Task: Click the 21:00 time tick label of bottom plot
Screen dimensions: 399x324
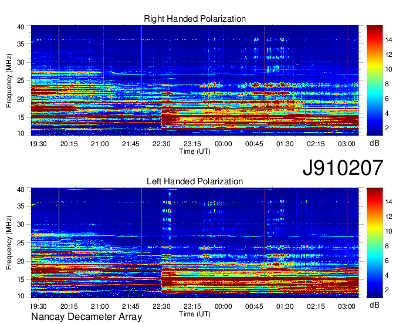Action: click(x=100, y=306)
